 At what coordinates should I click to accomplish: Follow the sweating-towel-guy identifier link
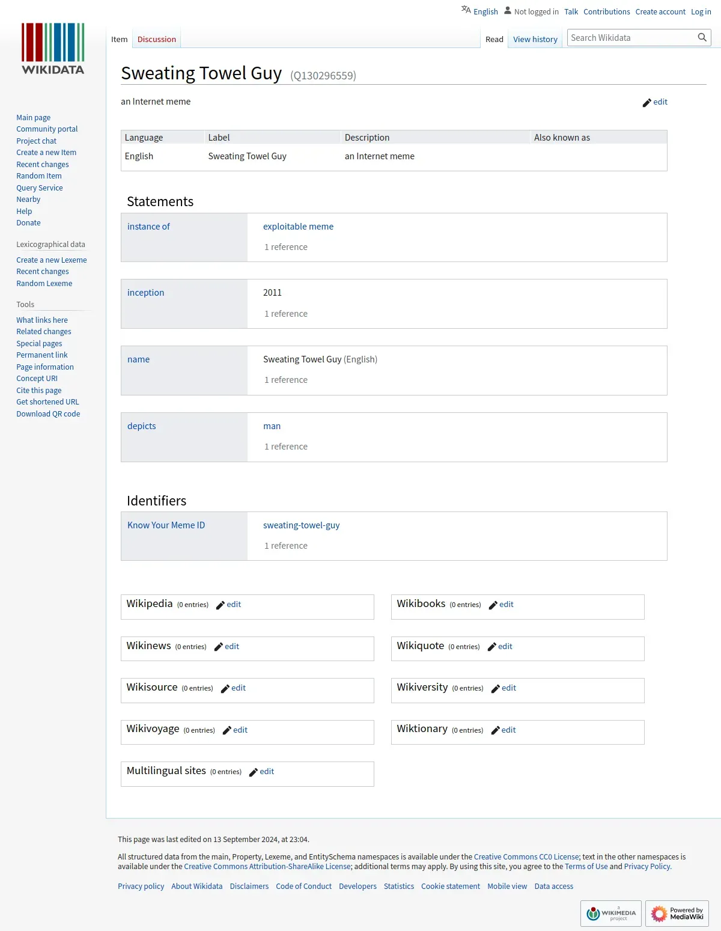301,525
